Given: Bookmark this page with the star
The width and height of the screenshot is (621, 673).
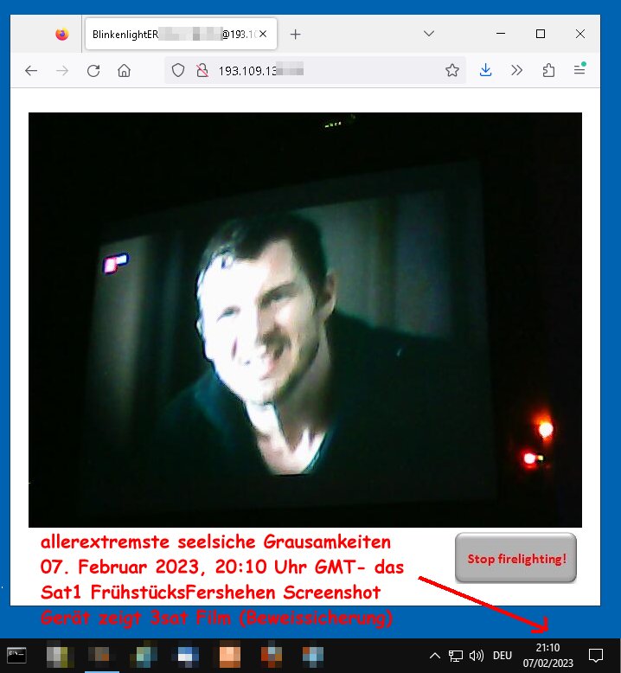Looking at the screenshot, I should (x=451, y=70).
